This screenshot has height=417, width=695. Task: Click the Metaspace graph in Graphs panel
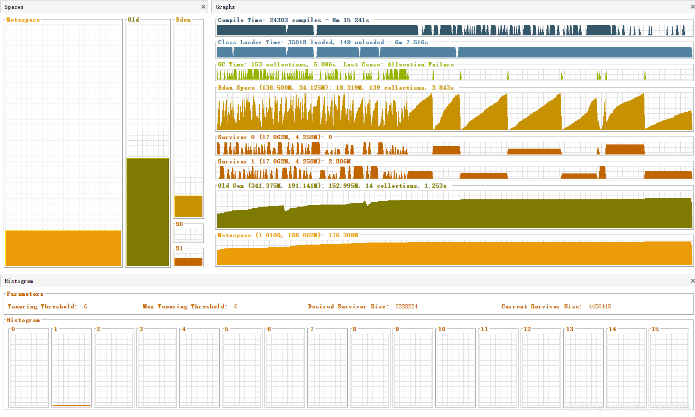[454, 252]
